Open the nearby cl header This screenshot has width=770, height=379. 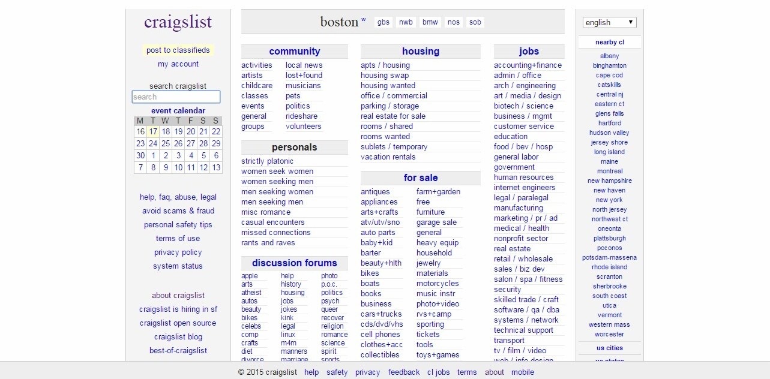pos(610,43)
